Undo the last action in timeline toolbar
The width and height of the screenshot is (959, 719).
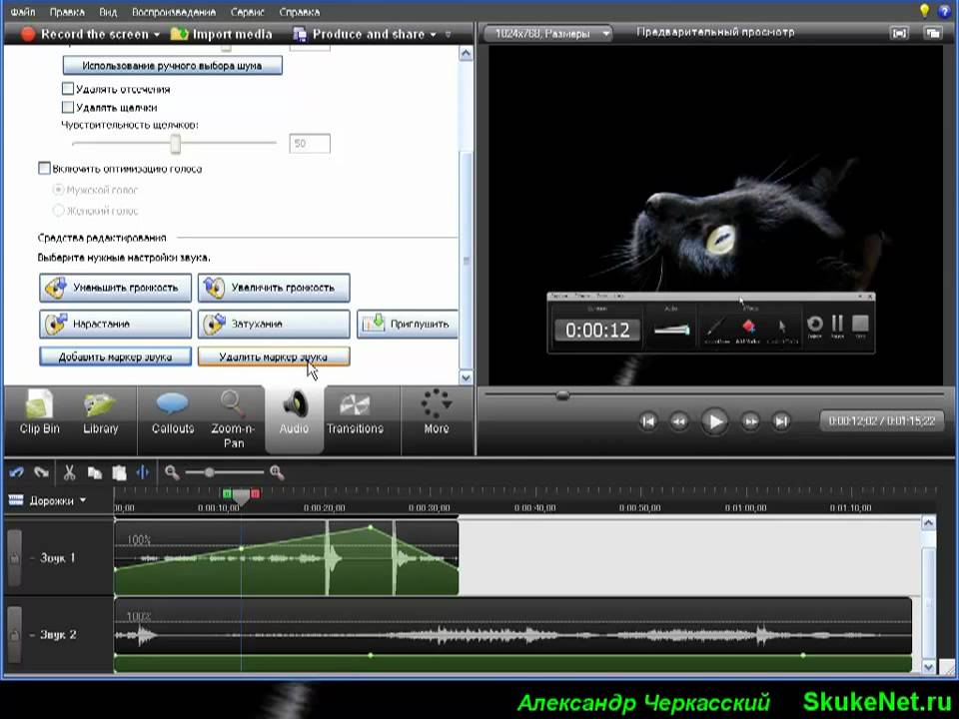pyautogui.click(x=17, y=472)
